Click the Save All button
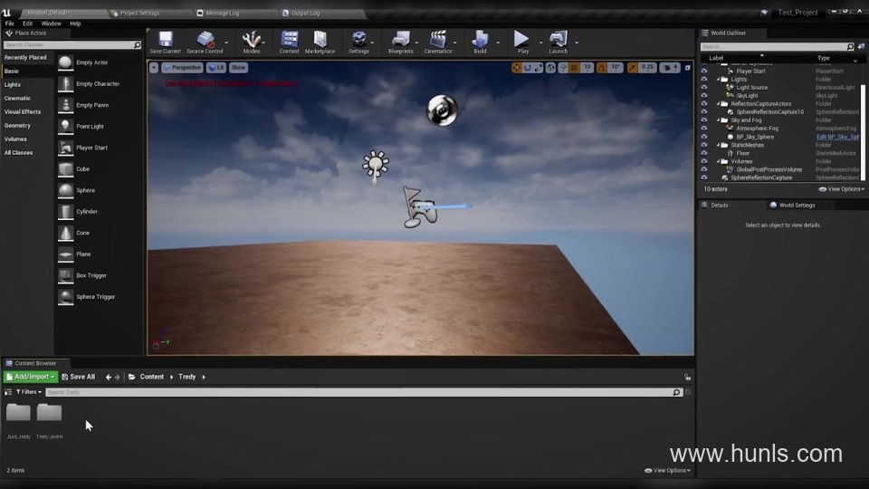 point(78,377)
